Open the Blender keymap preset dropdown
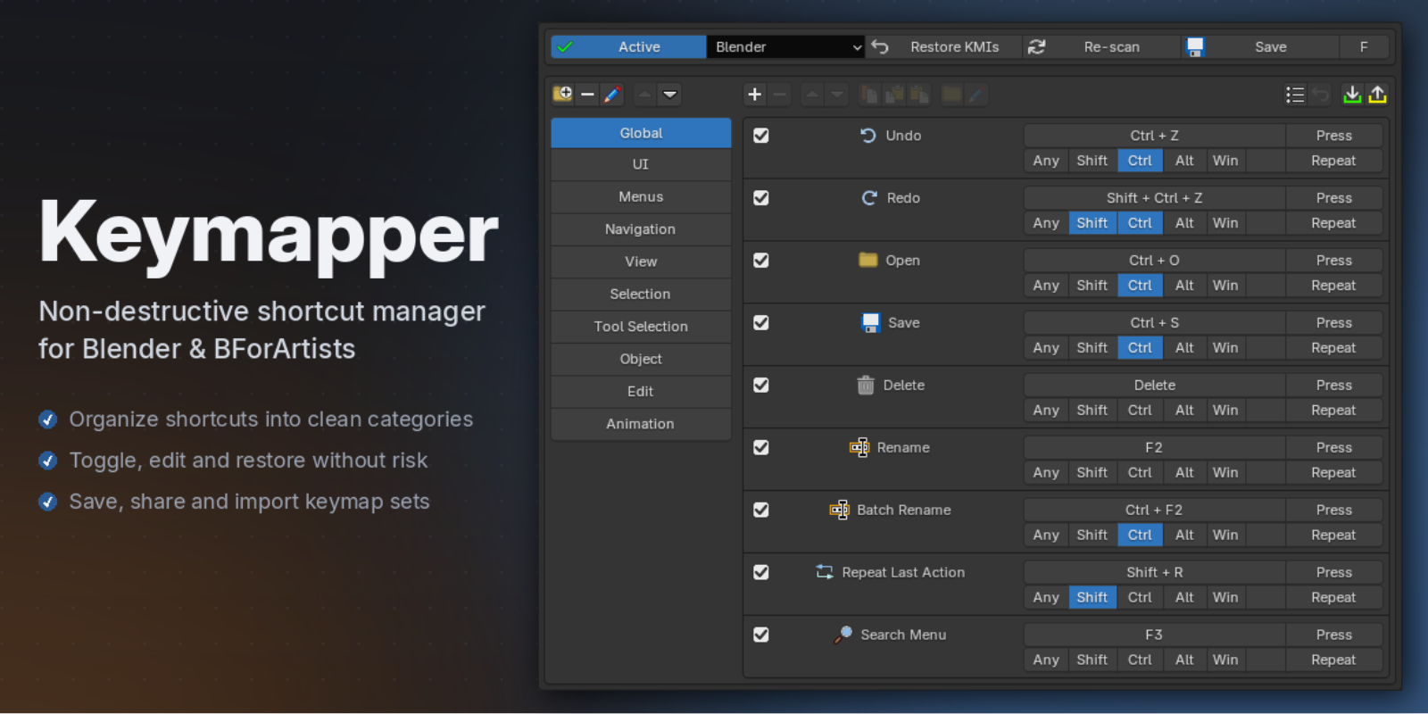 click(786, 47)
